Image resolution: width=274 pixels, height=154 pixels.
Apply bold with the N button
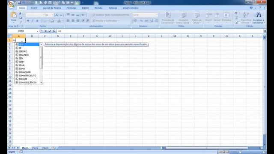[28, 21]
